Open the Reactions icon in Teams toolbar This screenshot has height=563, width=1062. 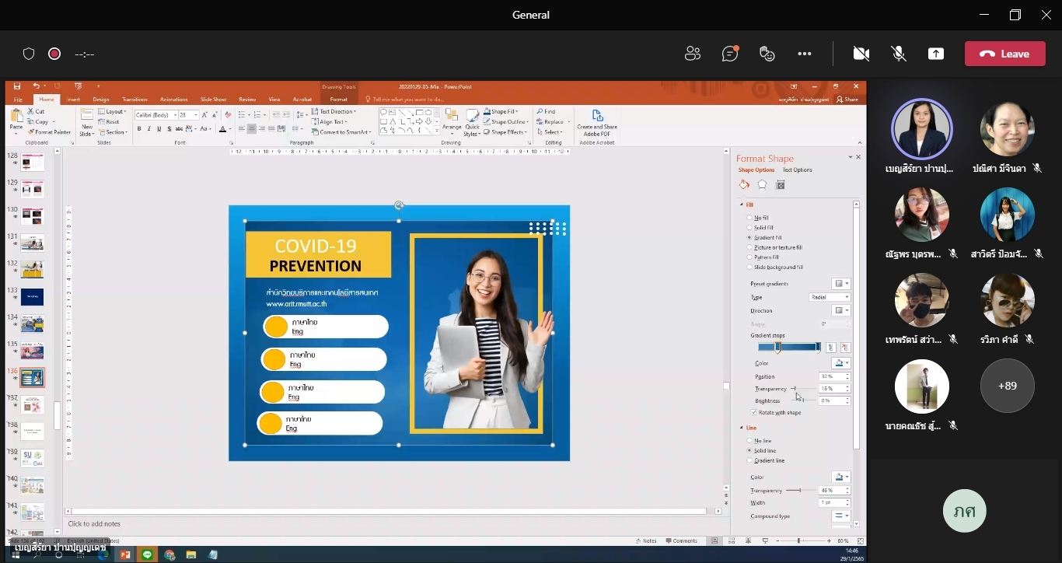pyautogui.click(x=767, y=54)
